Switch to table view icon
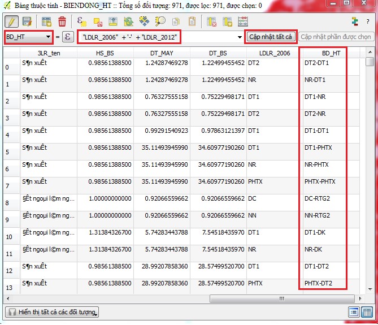The image size is (378, 325). tap(367, 313)
